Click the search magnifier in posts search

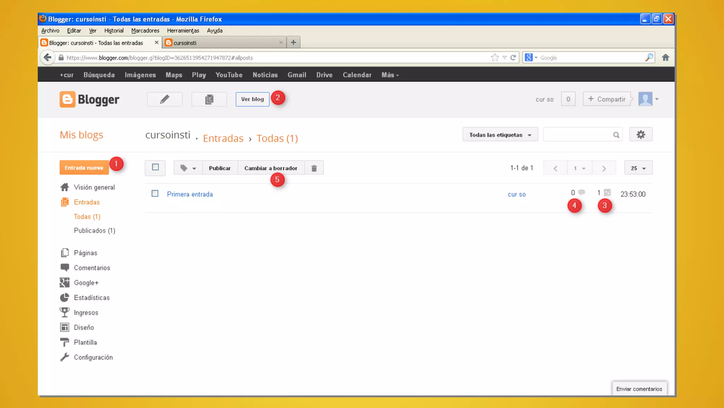tap(616, 135)
